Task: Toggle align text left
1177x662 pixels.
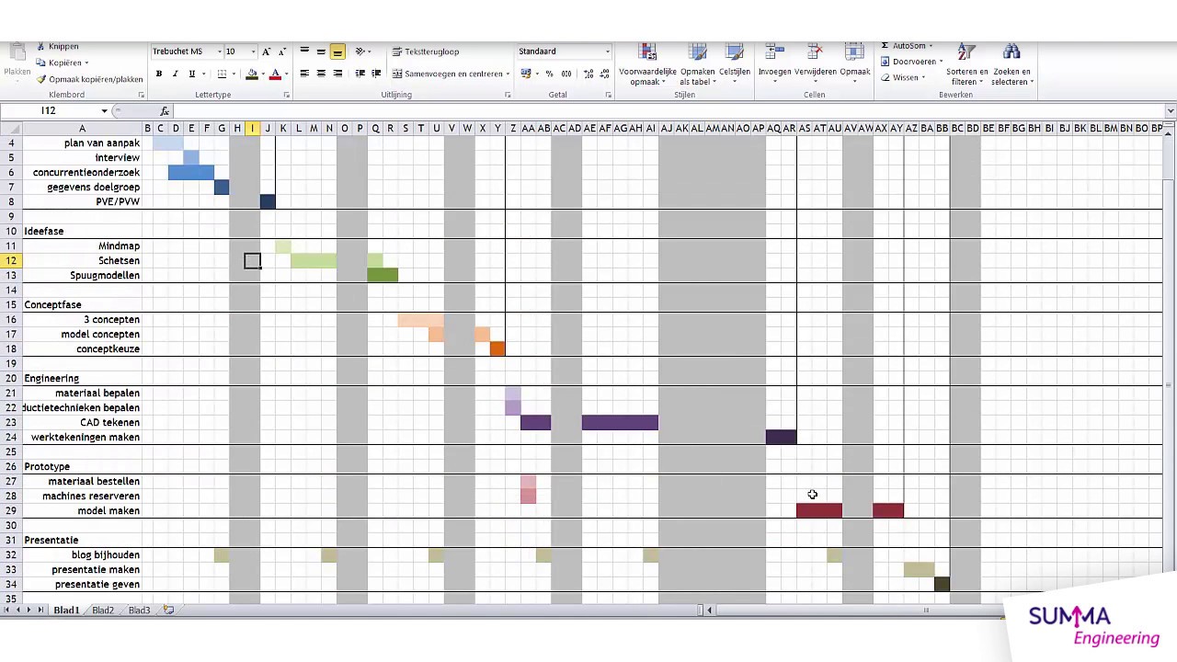Action: (x=304, y=74)
